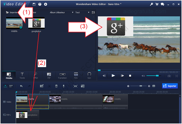
Task: Click the media library scroll down arrow
Action: (x=94, y=69)
